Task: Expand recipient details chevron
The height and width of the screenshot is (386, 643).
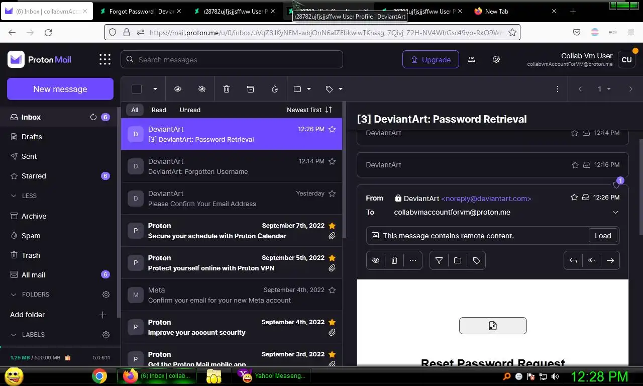Action: (615, 212)
